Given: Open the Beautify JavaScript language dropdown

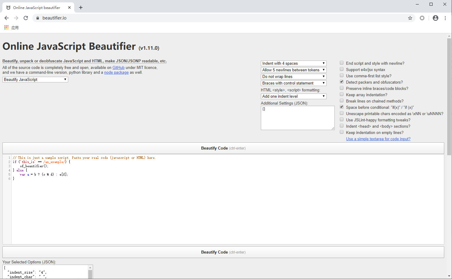Looking at the screenshot, I should [35, 79].
